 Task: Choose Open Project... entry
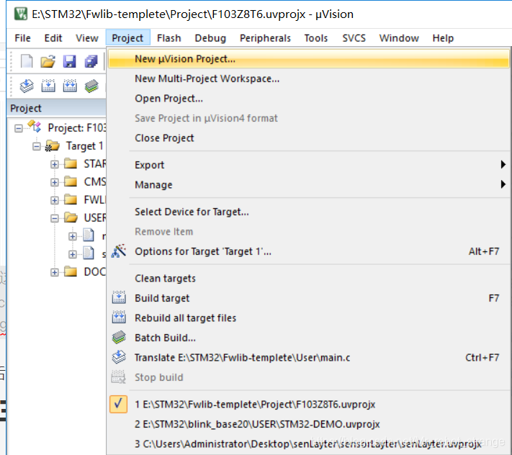[309, 98]
